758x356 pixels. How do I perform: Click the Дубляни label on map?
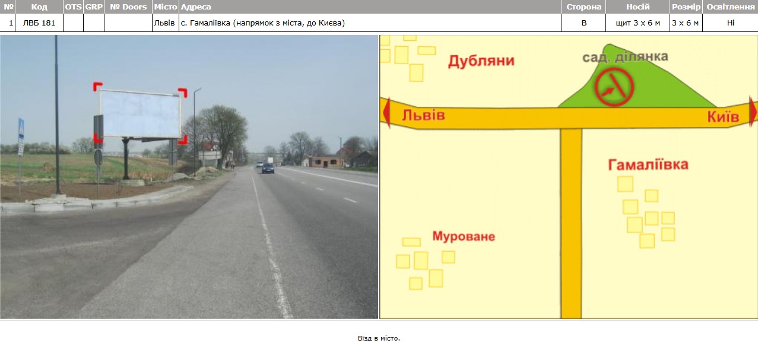pos(481,61)
